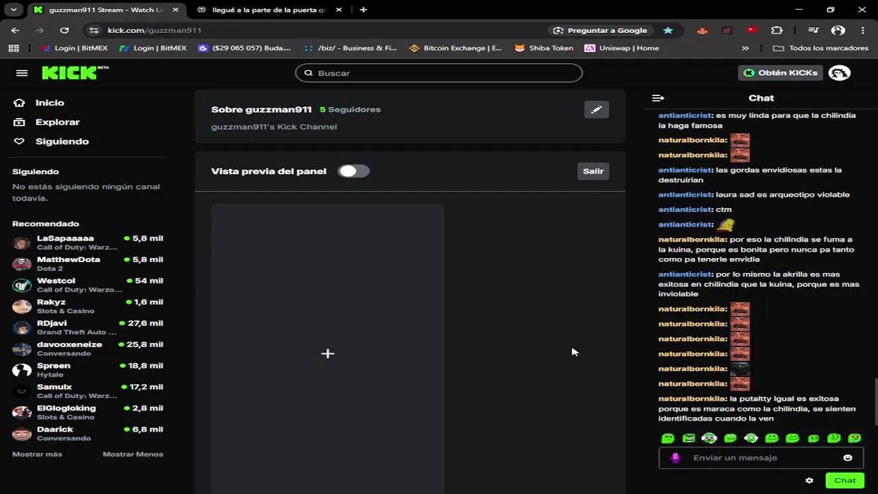Image resolution: width=878 pixels, height=494 pixels.
Task: Focus the Enviar un mensaje field
Action: [x=761, y=458]
